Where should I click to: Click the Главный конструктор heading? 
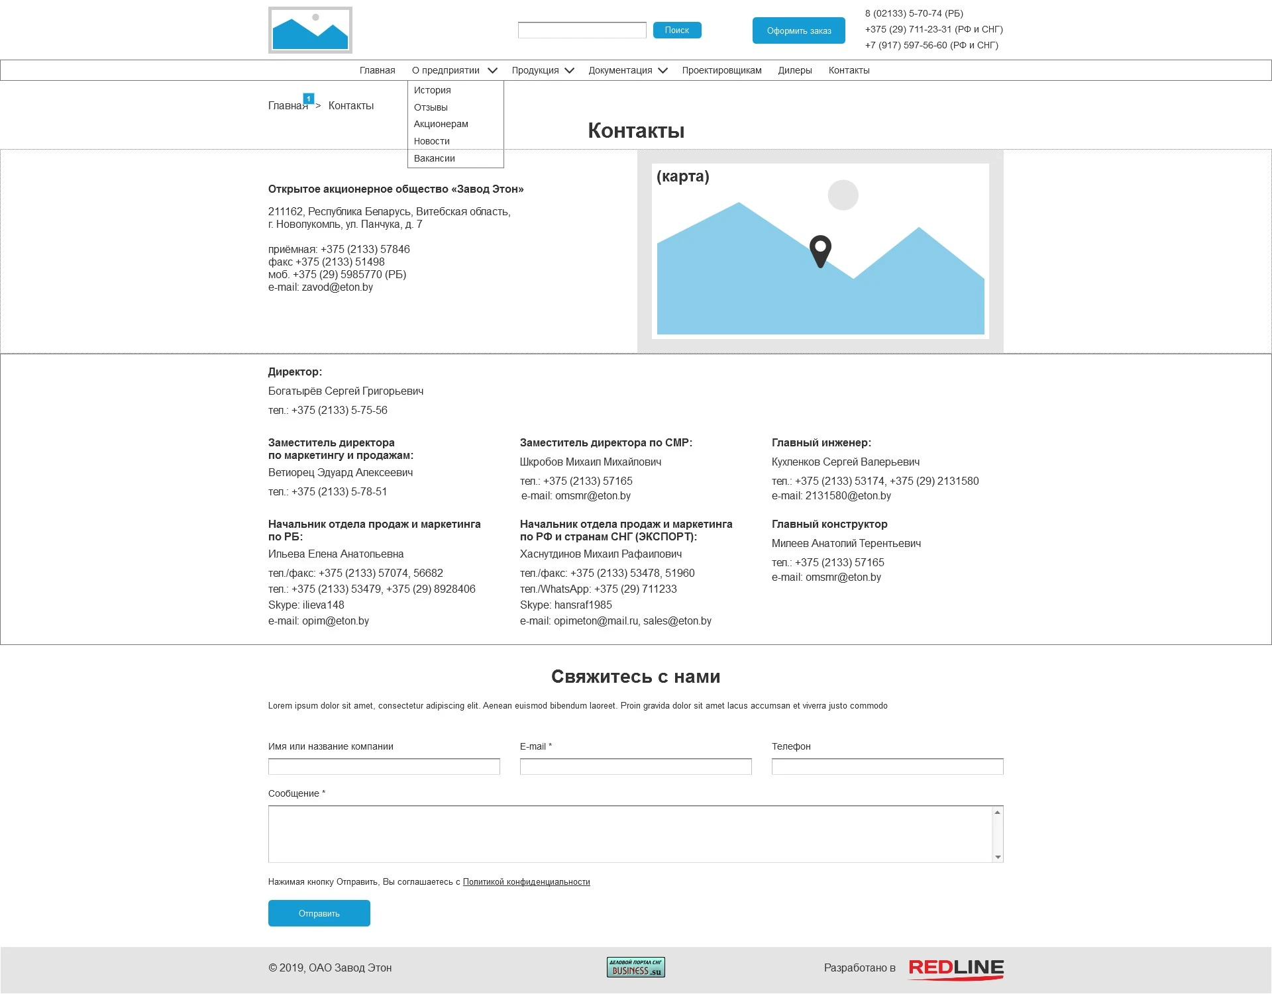(829, 524)
